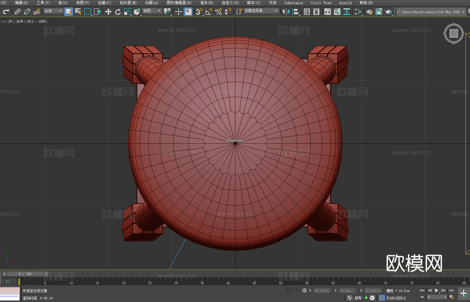Open Substance menu
Image resolution: width=470 pixels, height=302 pixels.
pyautogui.click(x=294, y=3)
